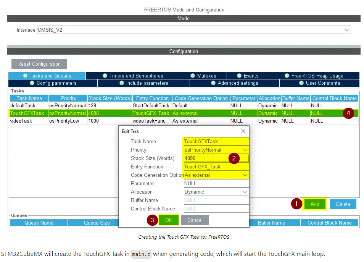This screenshot has height=262, width=364.
Task: Switch to Tasks and Queues tab
Action: coord(47,76)
